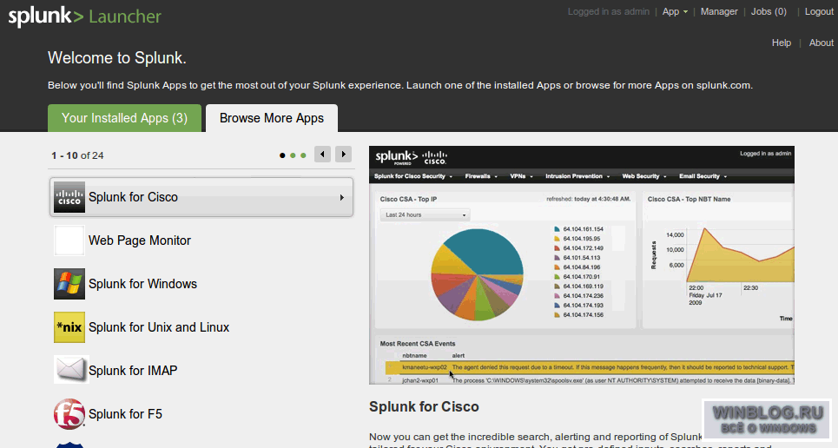Click the Splunk for Cisco heading below preview

coord(424,407)
